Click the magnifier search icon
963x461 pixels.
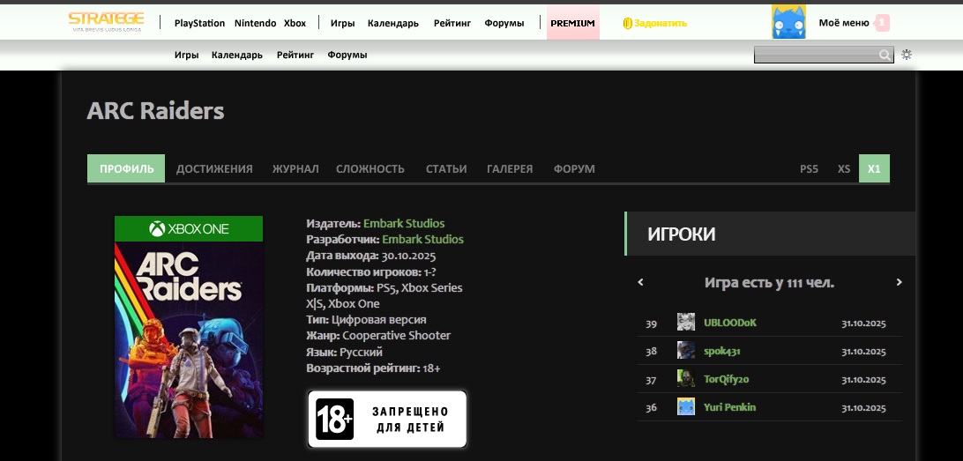pos(885,56)
